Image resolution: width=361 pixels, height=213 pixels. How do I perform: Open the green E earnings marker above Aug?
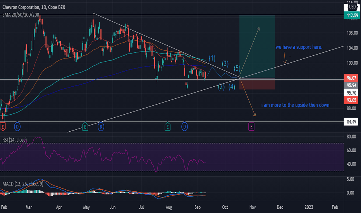coord(167,127)
